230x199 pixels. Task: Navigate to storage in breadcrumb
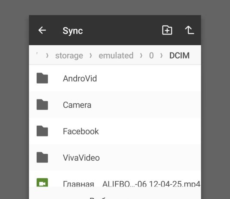[x=69, y=56]
